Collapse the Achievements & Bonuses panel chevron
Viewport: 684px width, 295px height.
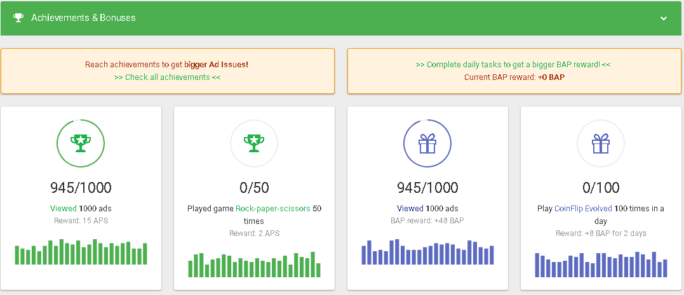click(664, 18)
